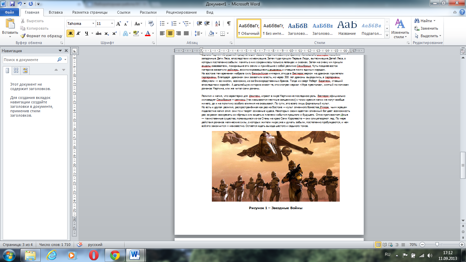This screenshot has width=466, height=262.
Task: Switch to the Page Layout (Разметка страницы) tab
Action: coord(90,12)
